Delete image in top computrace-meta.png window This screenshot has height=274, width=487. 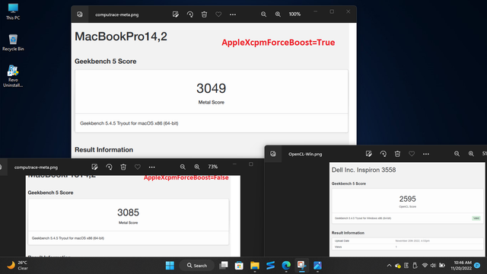pos(204,14)
